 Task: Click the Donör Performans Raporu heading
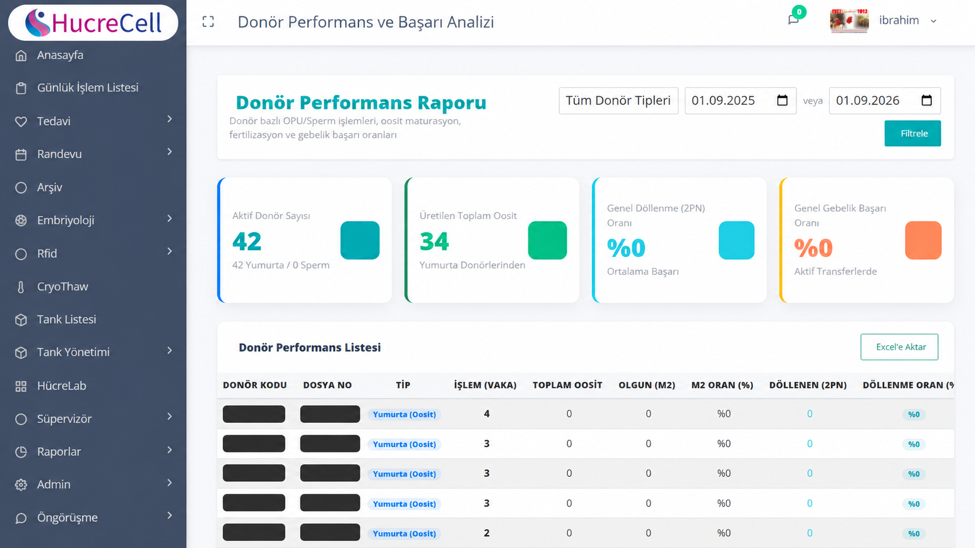click(361, 102)
